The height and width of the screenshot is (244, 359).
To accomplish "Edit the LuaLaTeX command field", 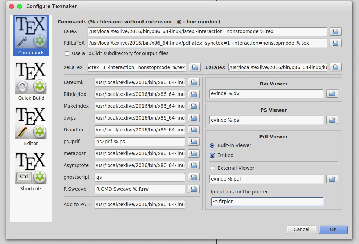I will click(278, 67).
